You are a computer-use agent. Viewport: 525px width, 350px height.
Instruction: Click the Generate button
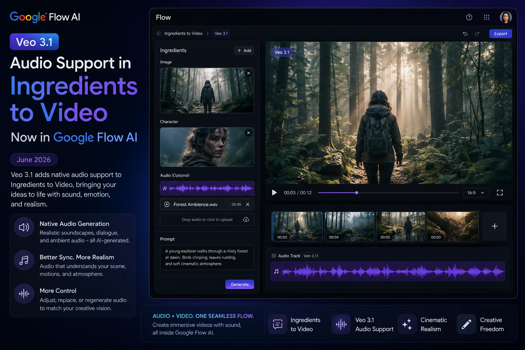tap(240, 284)
